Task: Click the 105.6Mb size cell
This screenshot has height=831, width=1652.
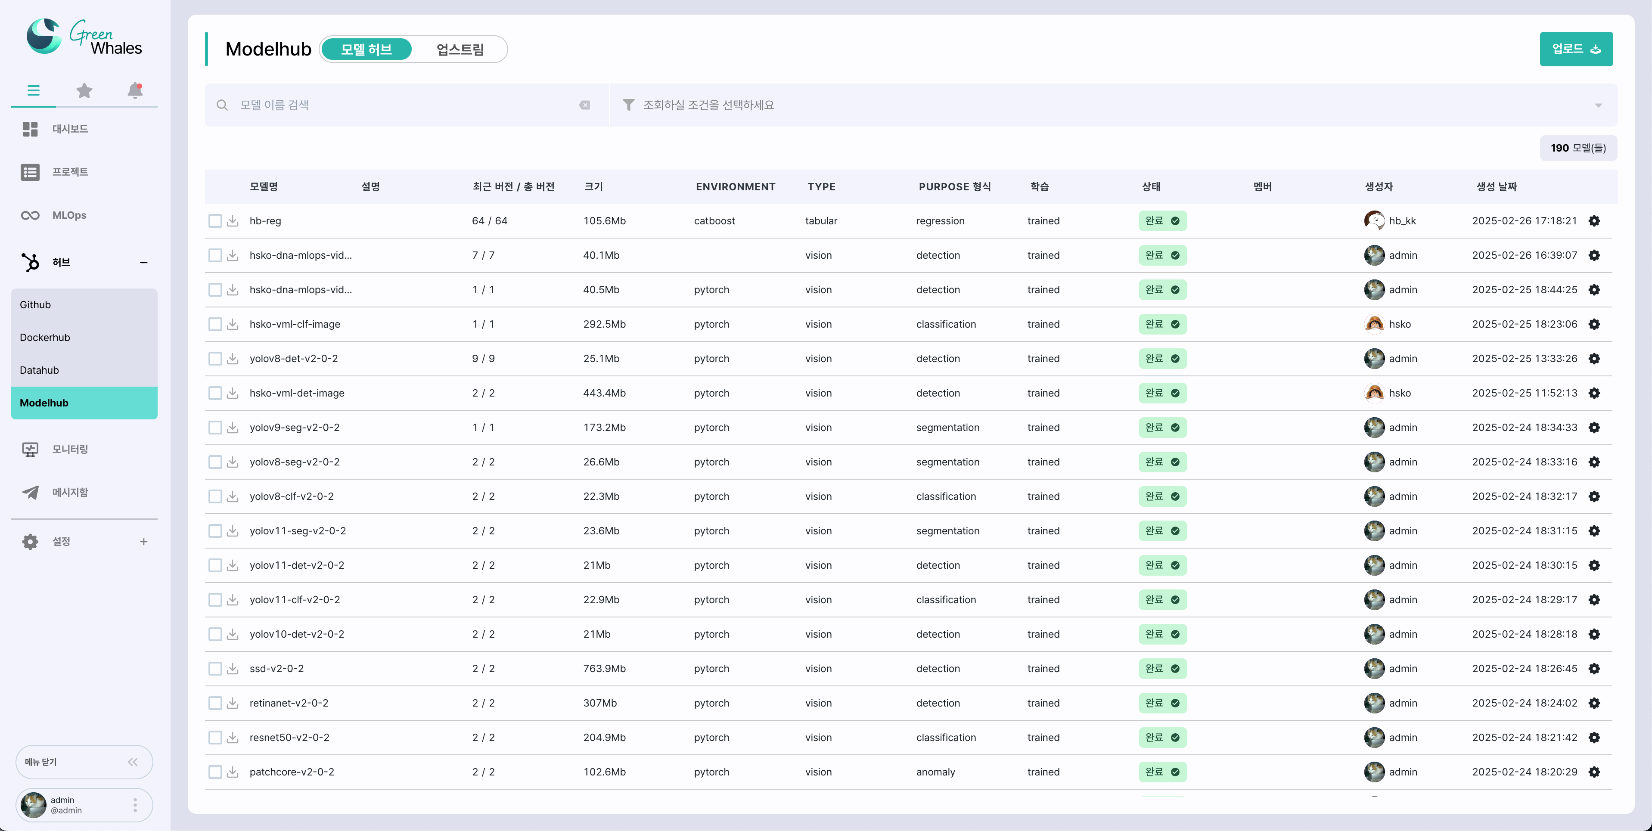Action: (x=604, y=220)
